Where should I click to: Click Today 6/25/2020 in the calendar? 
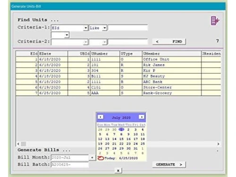pos(121,158)
